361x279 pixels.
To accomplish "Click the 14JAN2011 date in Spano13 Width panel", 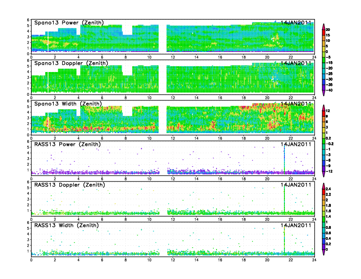I will coord(296,103).
